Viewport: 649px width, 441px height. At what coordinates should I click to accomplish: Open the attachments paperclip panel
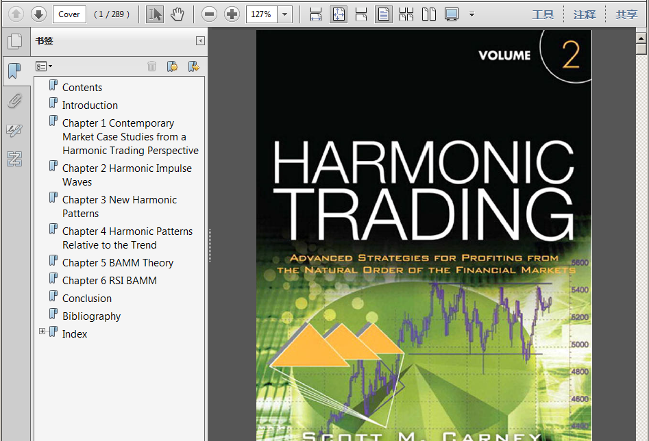click(15, 101)
